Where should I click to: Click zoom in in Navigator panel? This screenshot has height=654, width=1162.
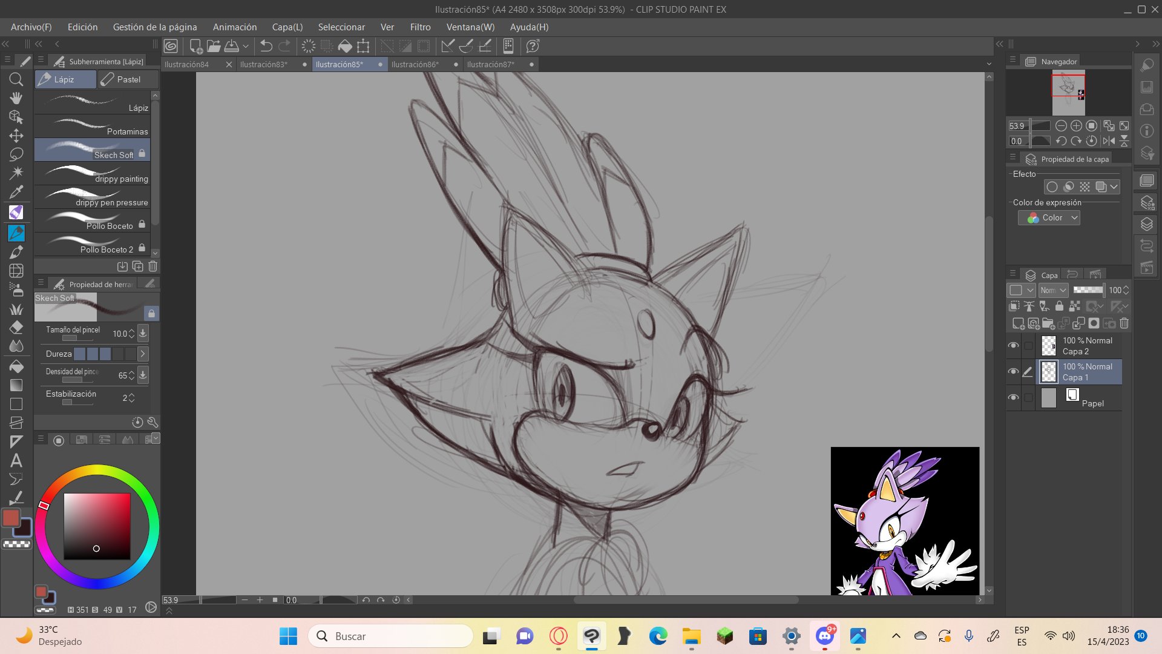pyautogui.click(x=1076, y=126)
